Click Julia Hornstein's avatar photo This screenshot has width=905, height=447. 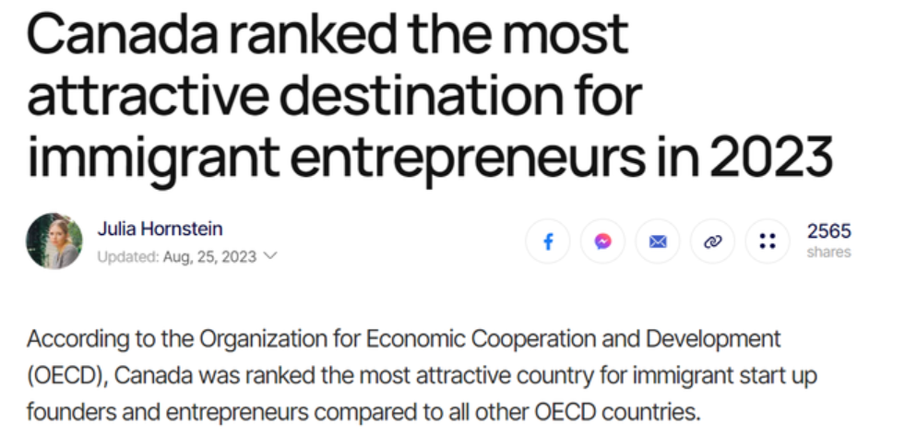point(54,241)
